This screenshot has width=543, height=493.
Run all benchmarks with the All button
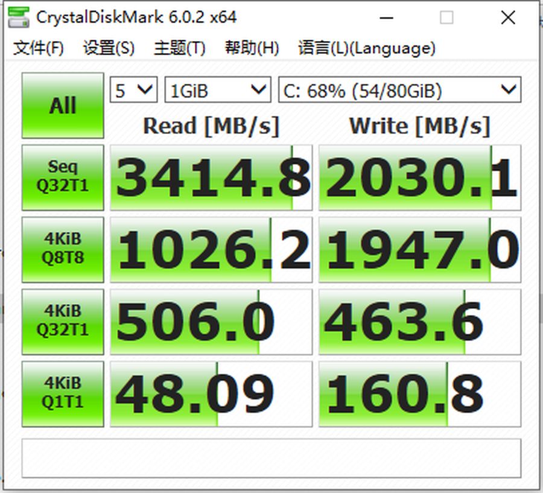(63, 106)
